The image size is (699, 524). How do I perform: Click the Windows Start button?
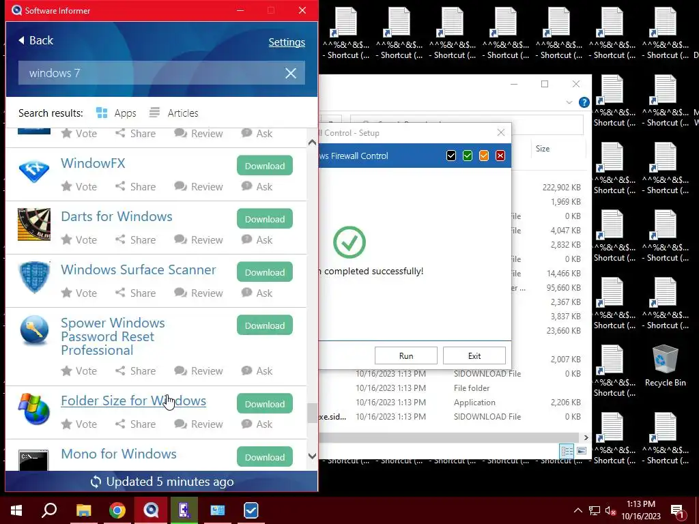click(16, 510)
